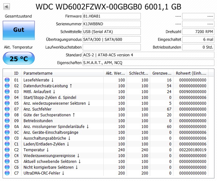Click the empty Laufwerkbuchstaben field
Screen dimensions: 217x181
111,47
